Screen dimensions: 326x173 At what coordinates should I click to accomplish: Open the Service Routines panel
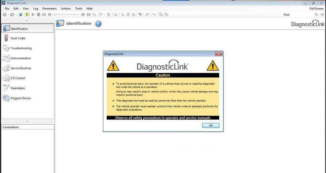pos(28,68)
